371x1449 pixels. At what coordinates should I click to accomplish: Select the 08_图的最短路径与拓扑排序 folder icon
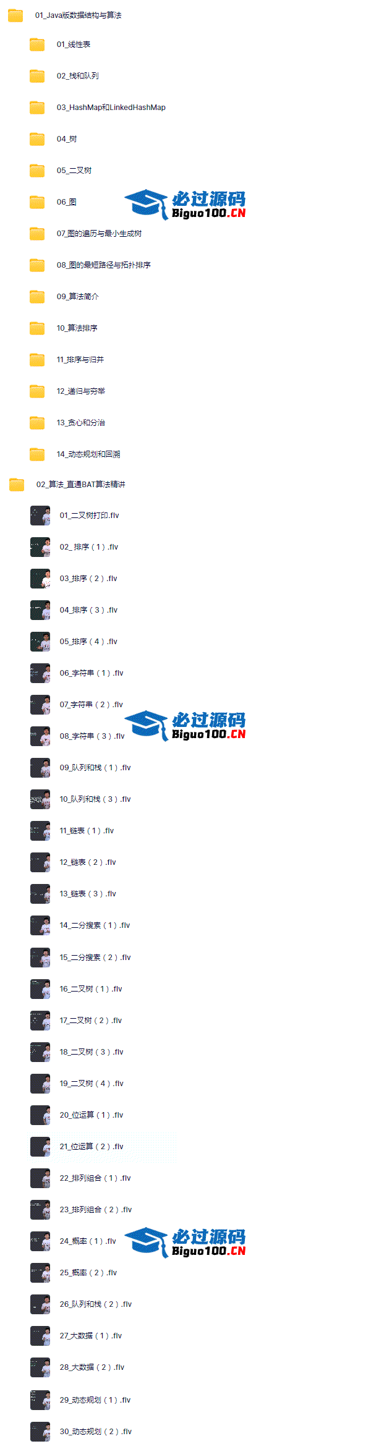pos(37,265)
